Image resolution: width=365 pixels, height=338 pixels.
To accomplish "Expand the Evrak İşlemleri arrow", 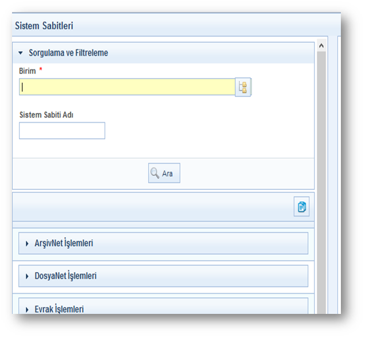I will pos(27,309).
